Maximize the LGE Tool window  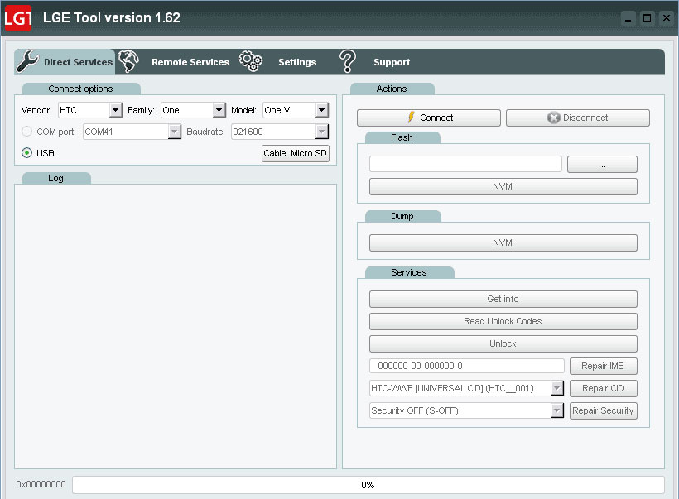click(647, 18)
